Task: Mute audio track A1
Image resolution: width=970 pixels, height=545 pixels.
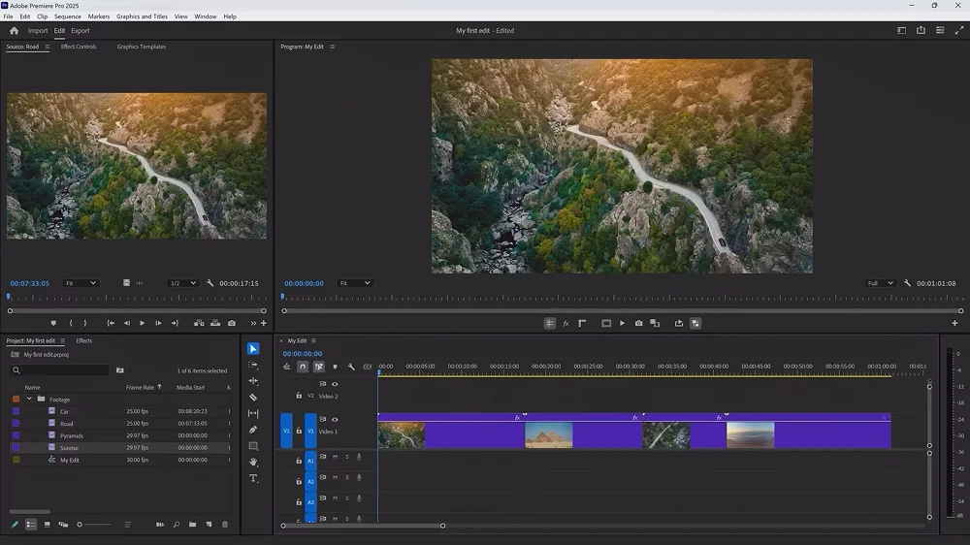Action: click(335, 457)
